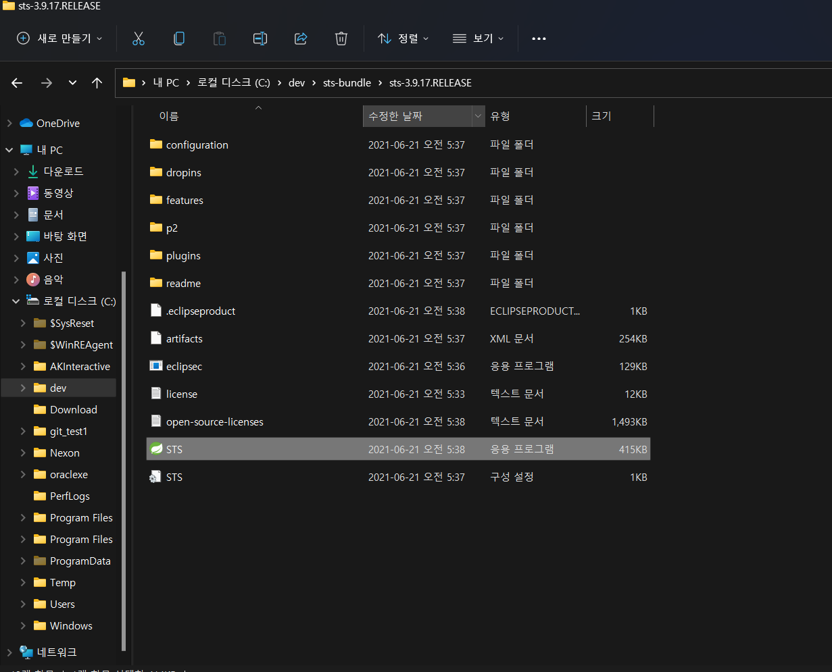832x672 pixels.
Task: Select the plugins folder icon
Action: pyautogui.click(x=156, y=255)
